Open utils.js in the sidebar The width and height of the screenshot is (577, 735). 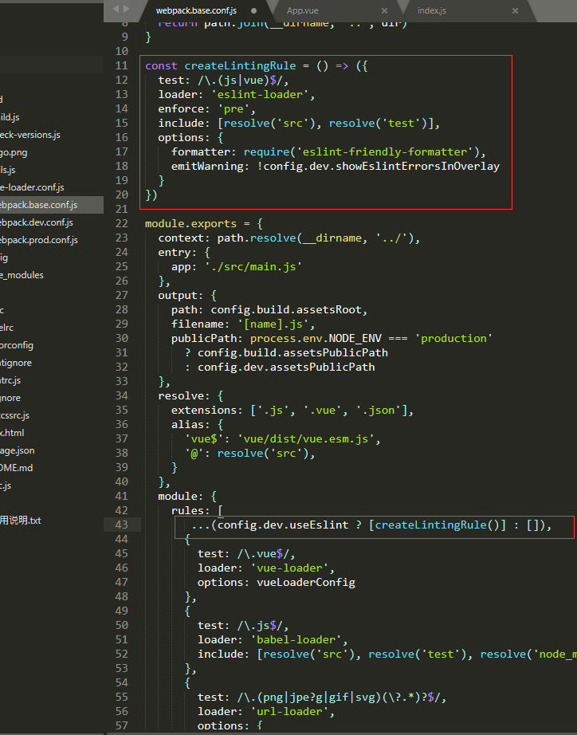click(7, 170)
